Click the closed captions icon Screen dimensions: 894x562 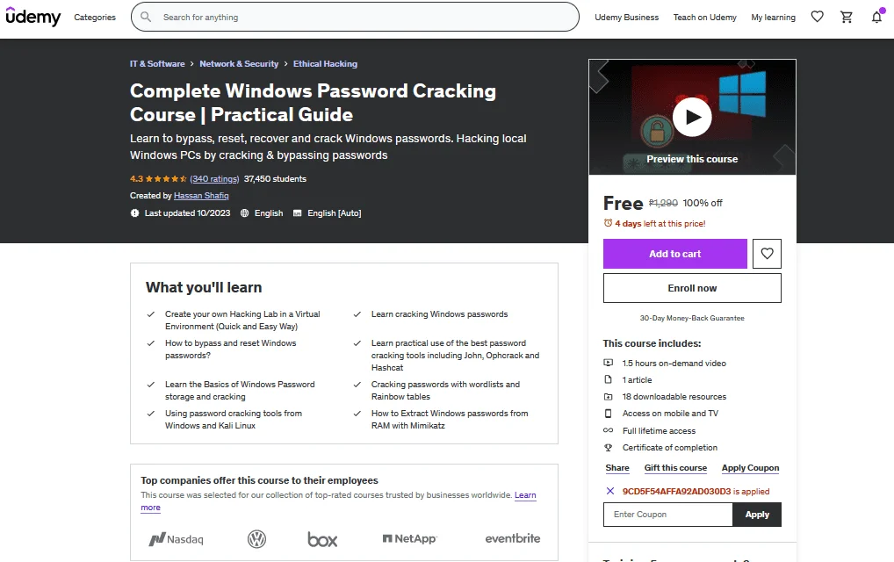tap(297, 213)
